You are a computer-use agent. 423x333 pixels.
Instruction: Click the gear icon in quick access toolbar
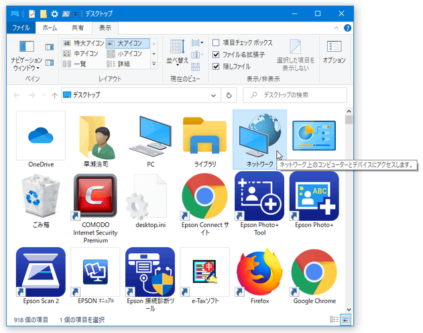pyautogui.click(x=54, y=14)
